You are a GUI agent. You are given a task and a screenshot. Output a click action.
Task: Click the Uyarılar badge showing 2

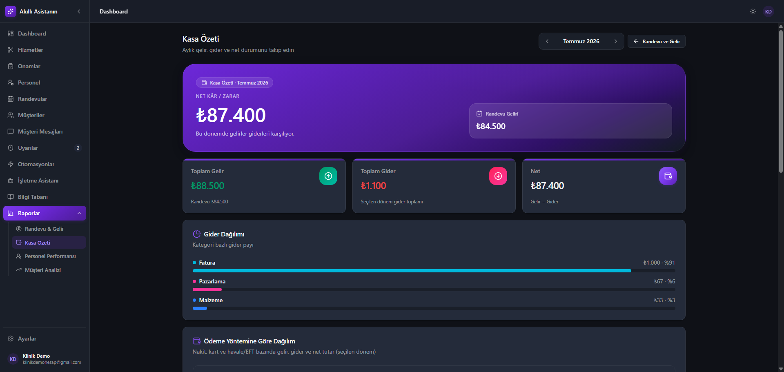point(78,148)
